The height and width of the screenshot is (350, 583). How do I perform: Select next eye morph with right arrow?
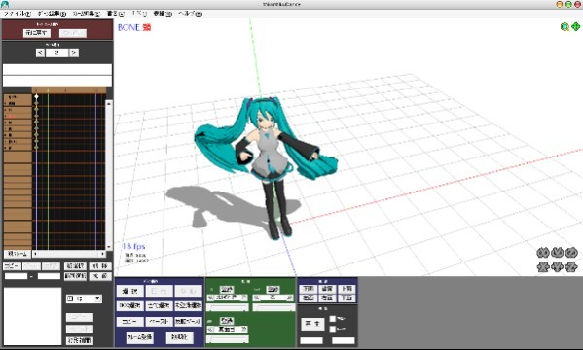pos(244,297)
